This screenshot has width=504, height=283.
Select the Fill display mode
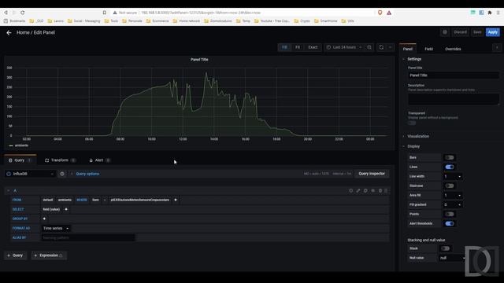pos(284,47)
